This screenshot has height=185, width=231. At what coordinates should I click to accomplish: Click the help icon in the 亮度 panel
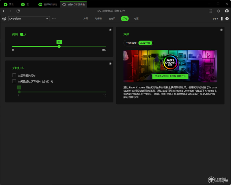tap(110, 30)
